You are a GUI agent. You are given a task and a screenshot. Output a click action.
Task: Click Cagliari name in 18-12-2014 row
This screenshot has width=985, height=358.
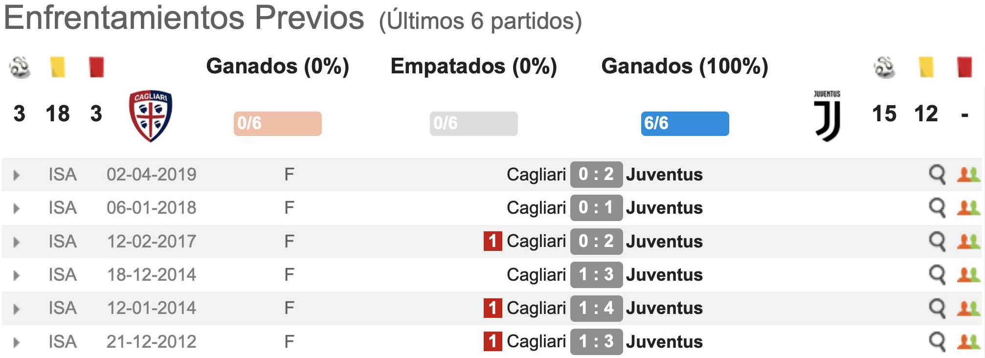coord(536,275)
